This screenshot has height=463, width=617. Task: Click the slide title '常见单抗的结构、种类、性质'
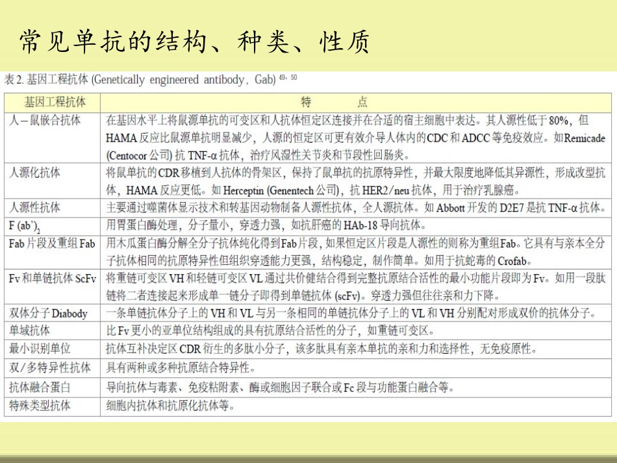(195, 42)
